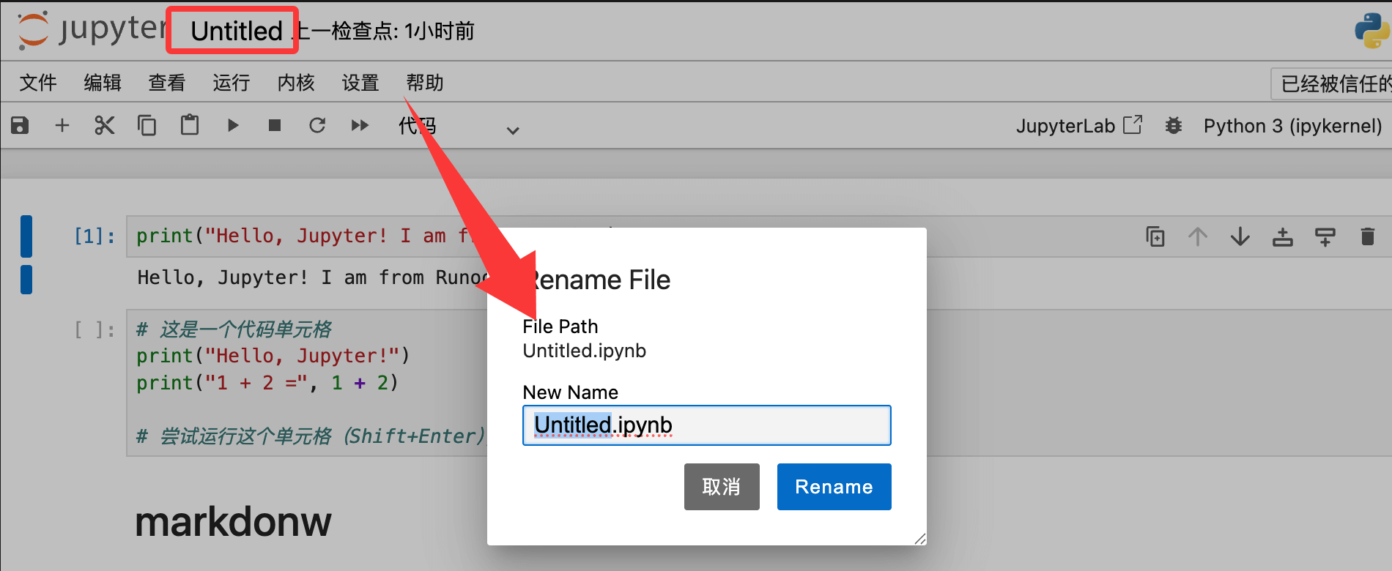The height and width of the screenshot is (571, 1392).
Task: Interrupt the kernel with the stop icon
Action: point(275,125)
